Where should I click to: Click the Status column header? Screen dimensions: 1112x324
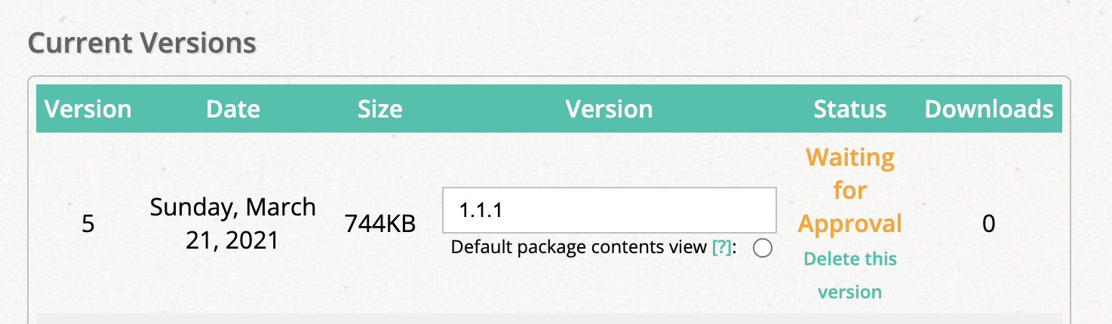pyautogui.click(x=850, y=109)
